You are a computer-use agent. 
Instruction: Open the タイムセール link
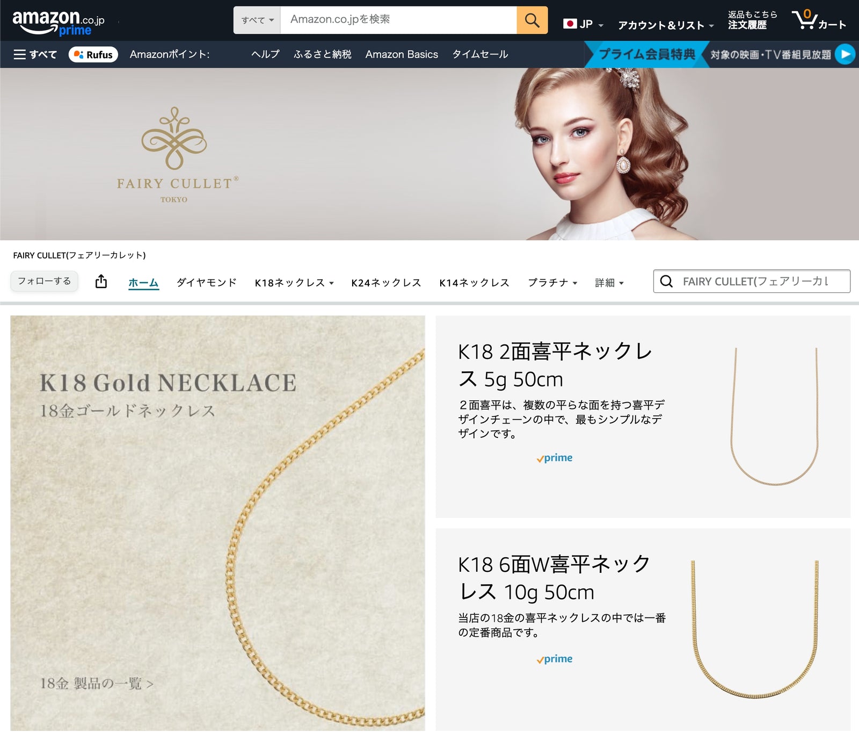click(479, 54)
